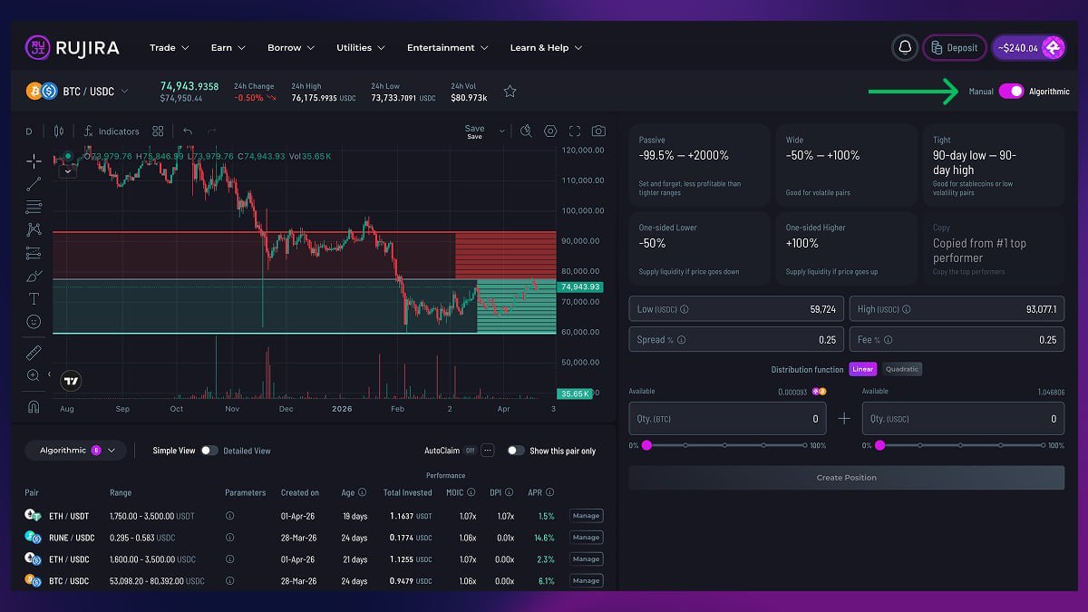This screenshot has height=612, width=1088.
Task: Click the TradingView logo on chart
Action: [71, 381]
